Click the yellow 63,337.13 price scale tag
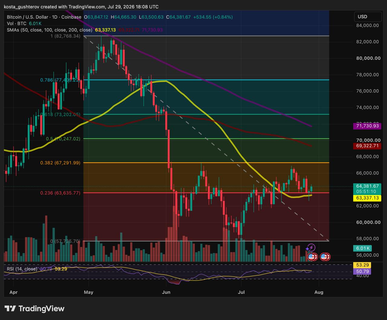Viewport: 387px width, 320px height. pyautogui.click(x=367, y=198)
